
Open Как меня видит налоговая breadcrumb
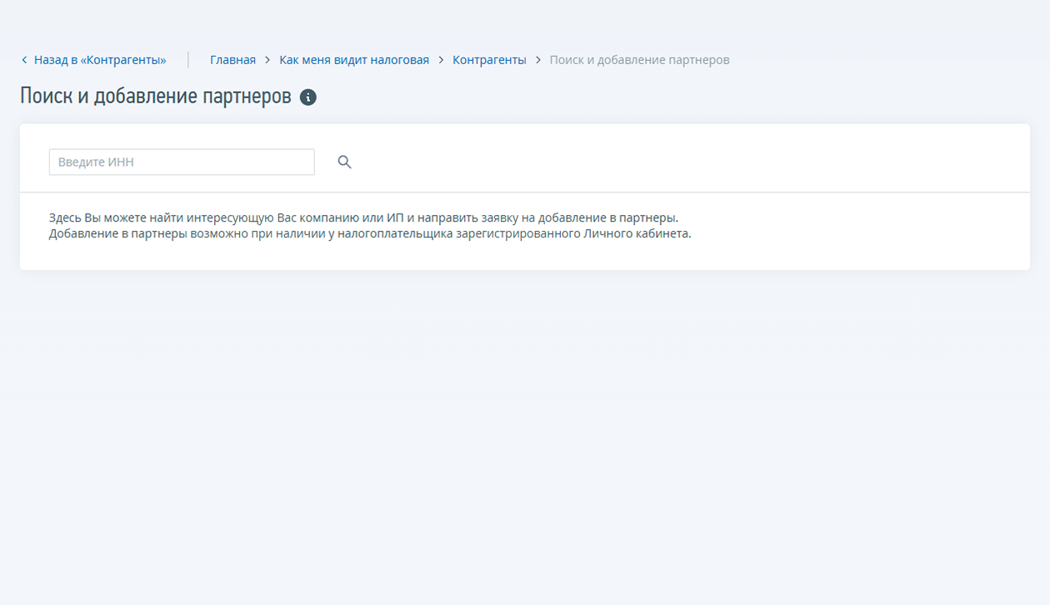(354, 60)
